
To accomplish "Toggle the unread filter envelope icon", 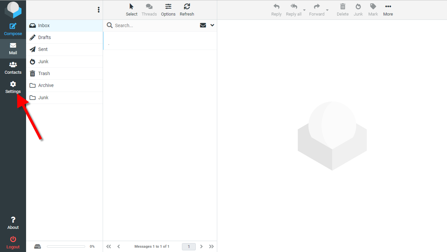I will (203, 25).
